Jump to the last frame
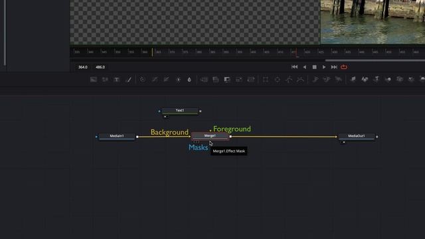 [x=334, y=67]
